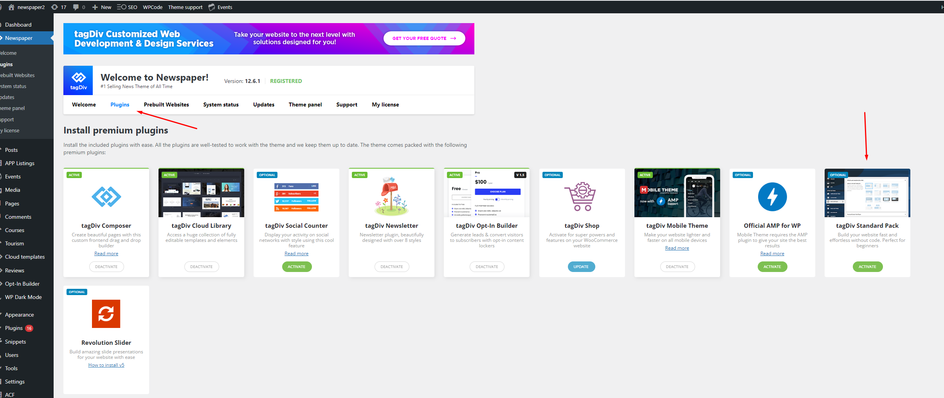
Task: Activate the tagDiv Social Counter plugin
Action: coord(297,267)
